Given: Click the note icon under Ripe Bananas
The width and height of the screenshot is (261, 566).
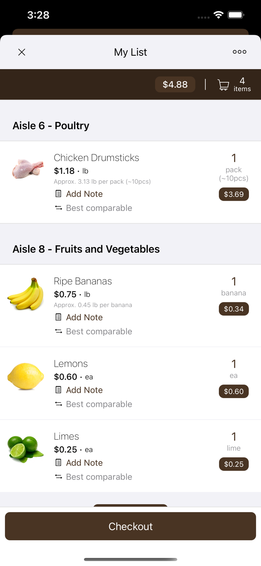Looking at the screenshot, I should pos(58,317).
